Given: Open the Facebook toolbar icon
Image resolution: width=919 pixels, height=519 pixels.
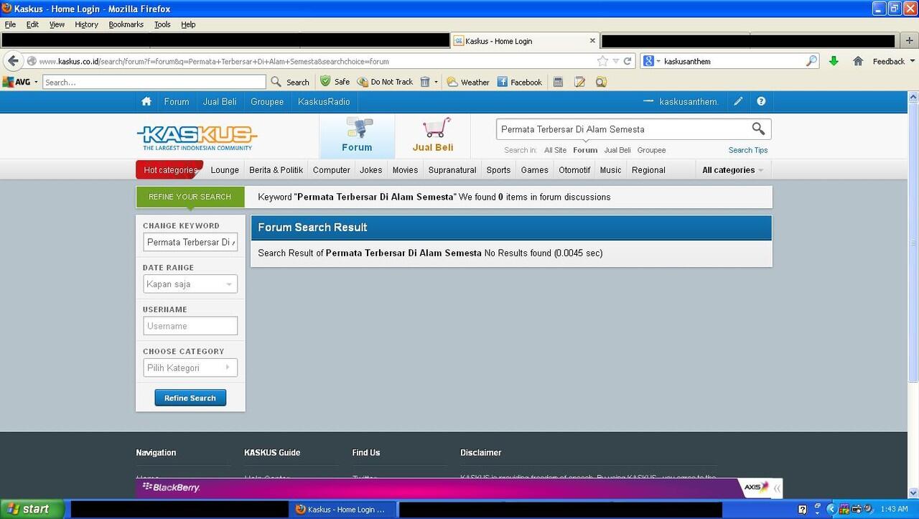Looking at the screenshot, I should pos(503,82).
